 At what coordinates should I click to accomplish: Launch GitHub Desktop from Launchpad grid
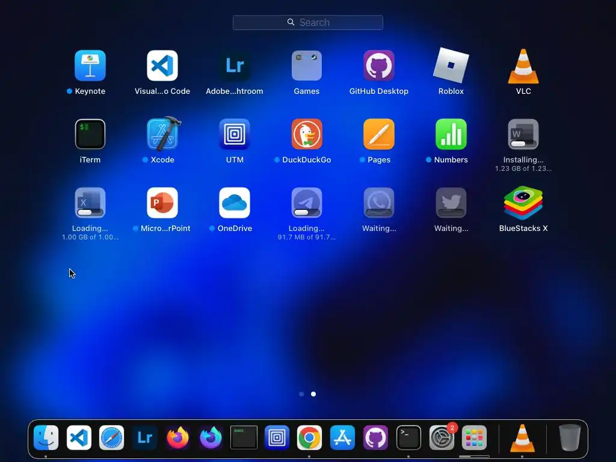point(379,66)
